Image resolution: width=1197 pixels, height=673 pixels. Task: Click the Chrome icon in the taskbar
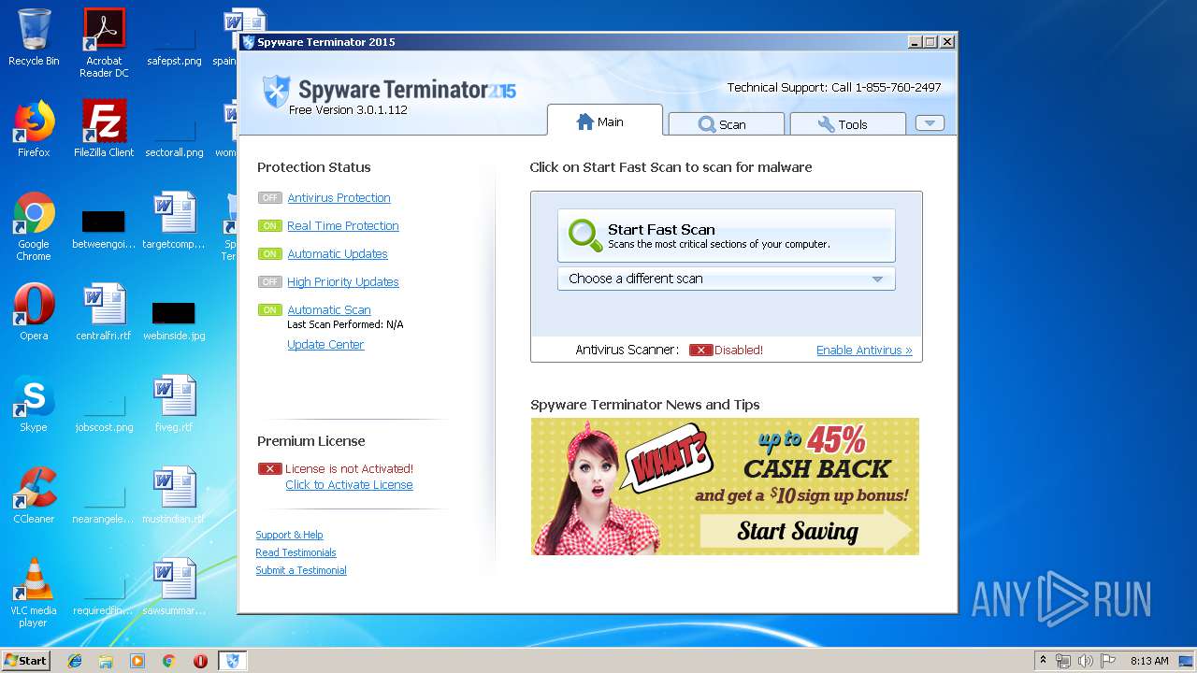[168, 661]
